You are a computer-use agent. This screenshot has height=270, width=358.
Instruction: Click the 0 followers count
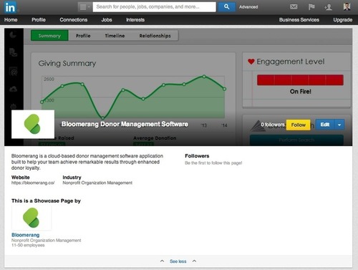tap(273, 125)
